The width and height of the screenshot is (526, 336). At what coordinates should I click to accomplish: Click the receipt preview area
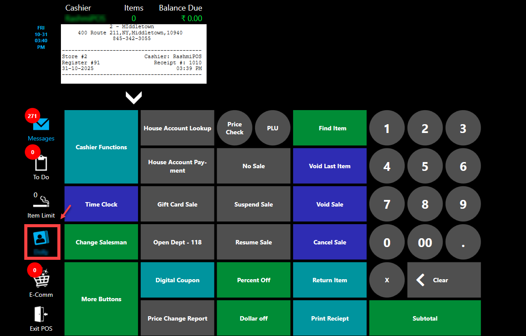[x=133, y=54]
